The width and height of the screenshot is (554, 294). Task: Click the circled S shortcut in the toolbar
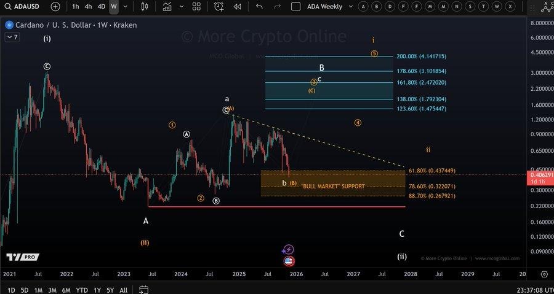click(x=470, y=6)
